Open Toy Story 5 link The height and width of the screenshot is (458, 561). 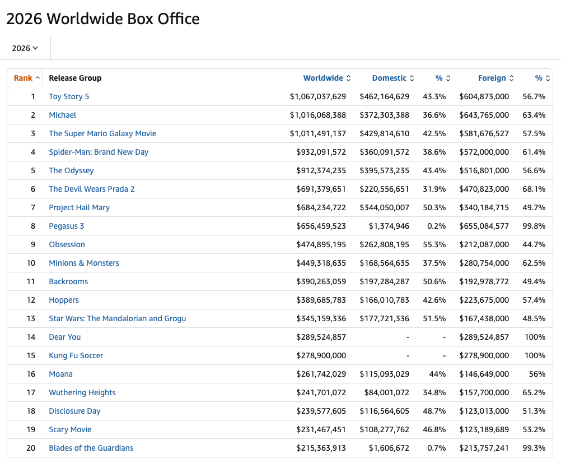69,96
